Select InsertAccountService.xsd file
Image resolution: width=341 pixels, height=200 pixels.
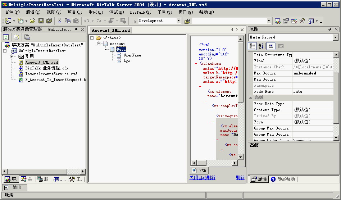coord(51,74)
